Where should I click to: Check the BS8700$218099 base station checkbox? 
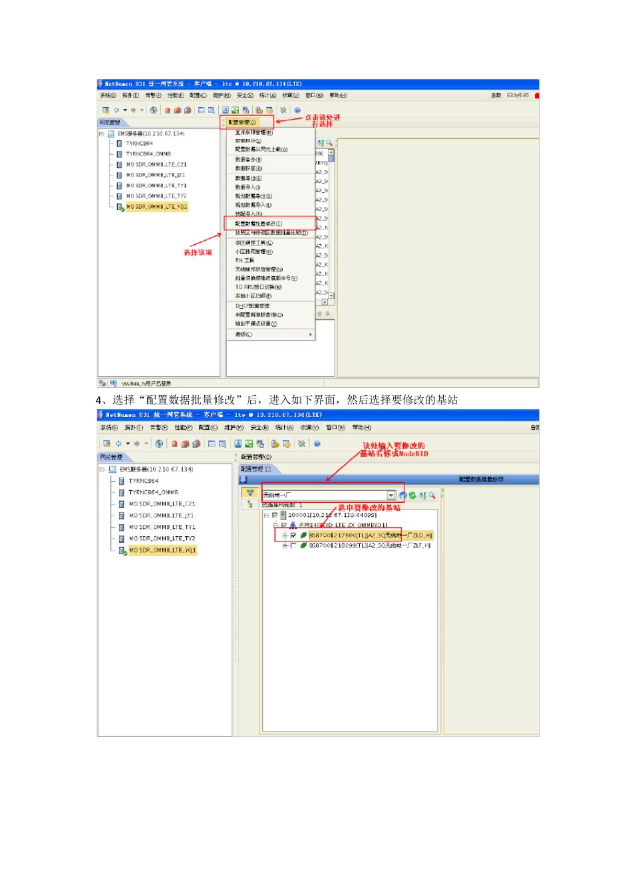tap(293, 545)
